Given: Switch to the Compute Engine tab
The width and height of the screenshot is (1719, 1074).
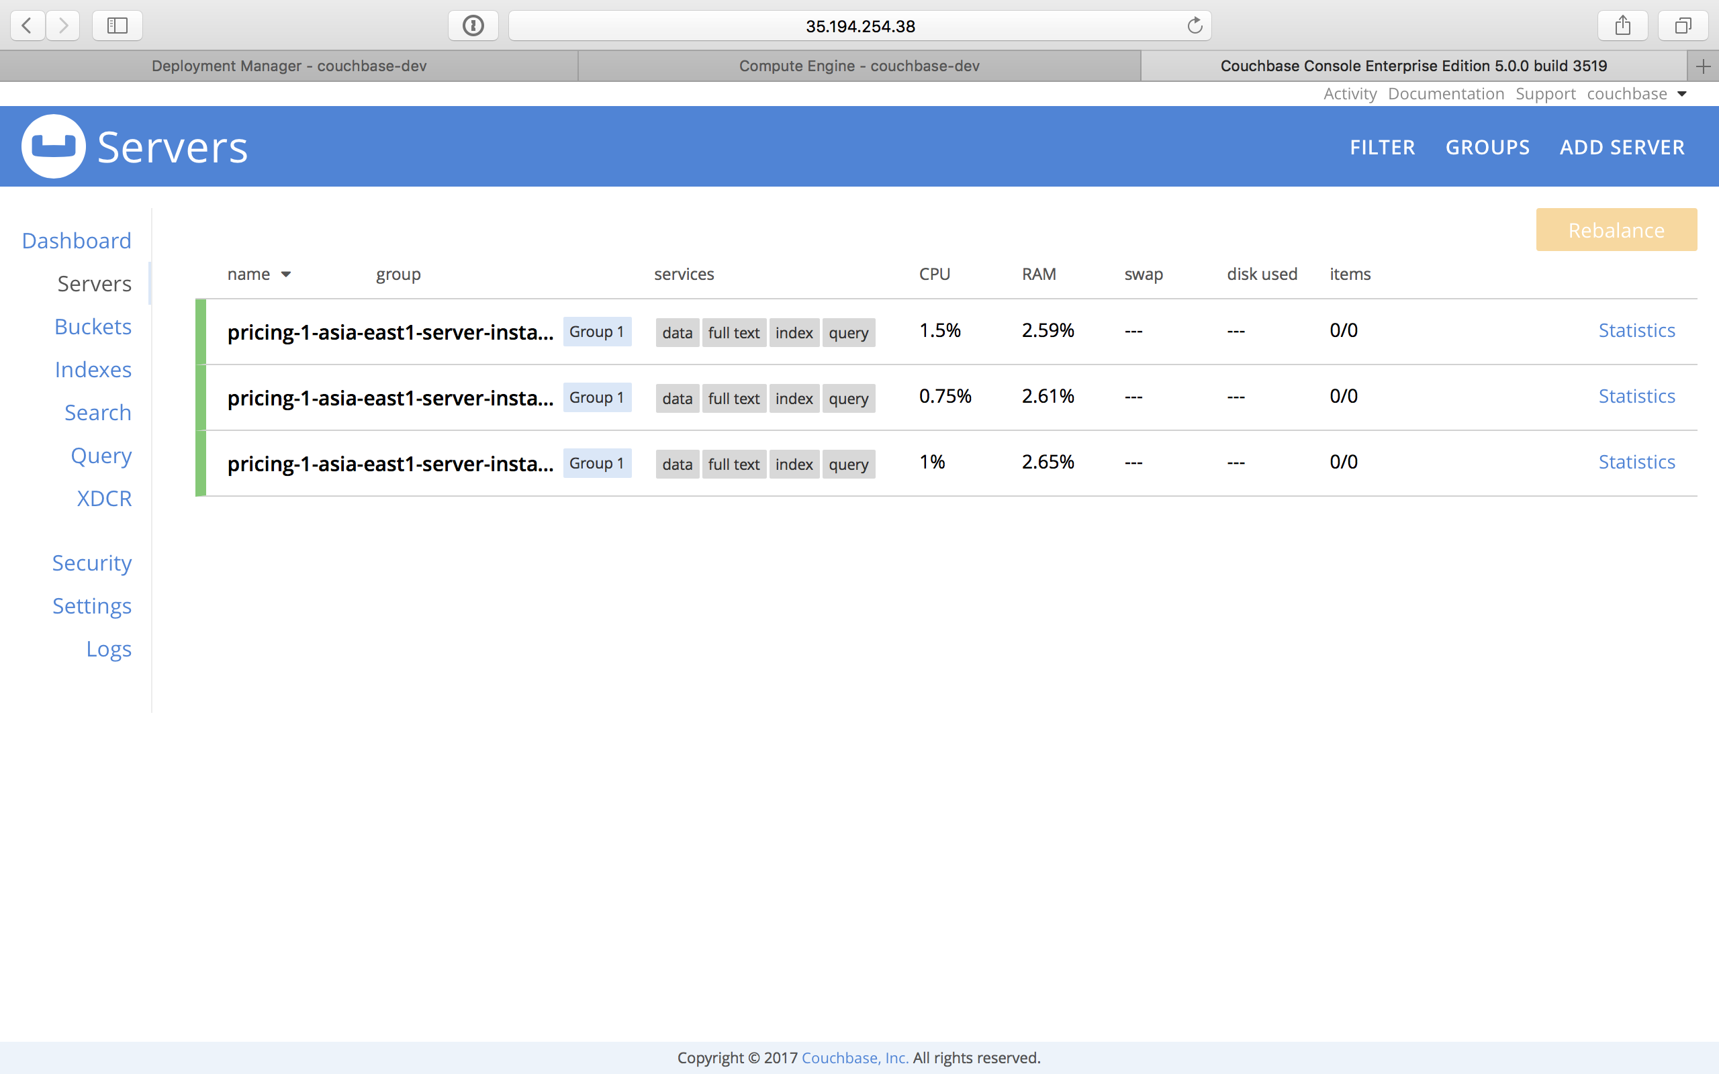Looking at the screenshot, I should 859,66.
